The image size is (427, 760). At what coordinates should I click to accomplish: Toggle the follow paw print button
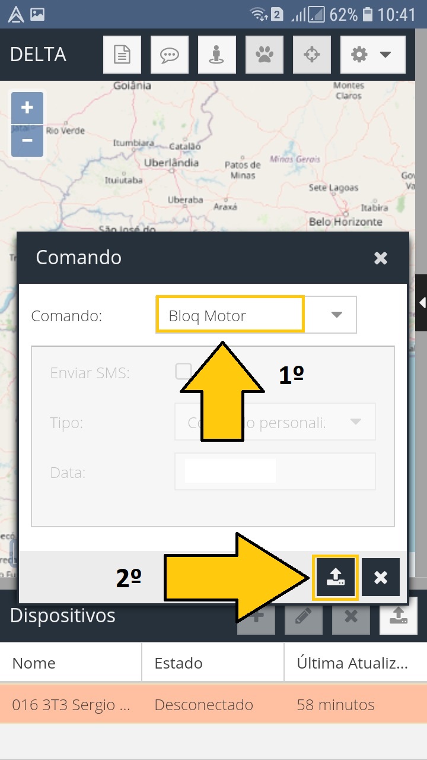point(265,55)
